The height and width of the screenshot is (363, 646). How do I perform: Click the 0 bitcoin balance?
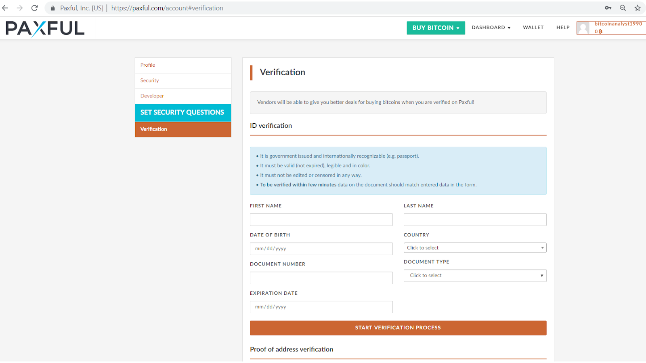point(598,32)
